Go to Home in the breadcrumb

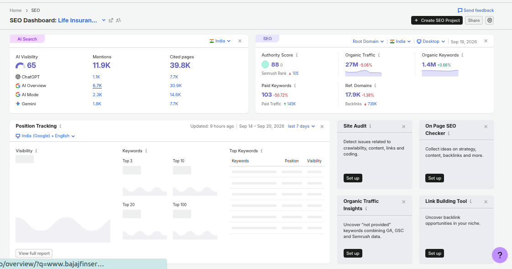click(x=16, y=10)
